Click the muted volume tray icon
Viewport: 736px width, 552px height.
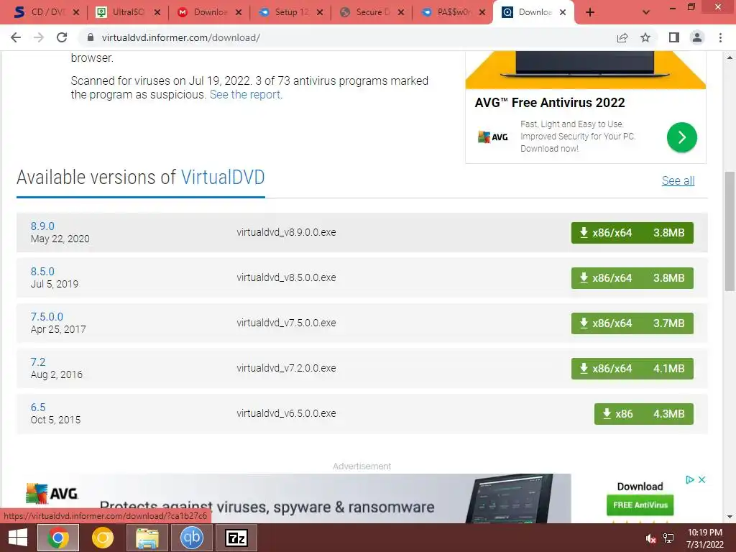point(650,538)
